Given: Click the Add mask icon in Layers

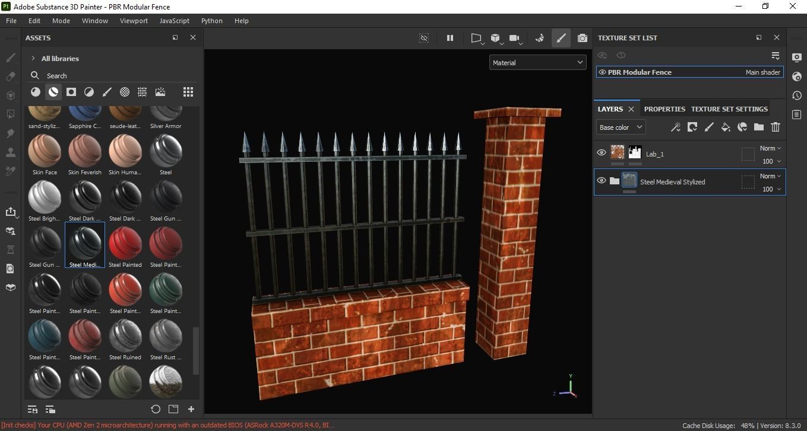Looking at the screenshot, I should tap(692, 127).
